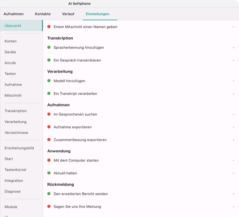Screen dimensions: 239x217
Task: Expand arrow for 'Ein Transkript verarbeiten'
Action: coord(233,94)
